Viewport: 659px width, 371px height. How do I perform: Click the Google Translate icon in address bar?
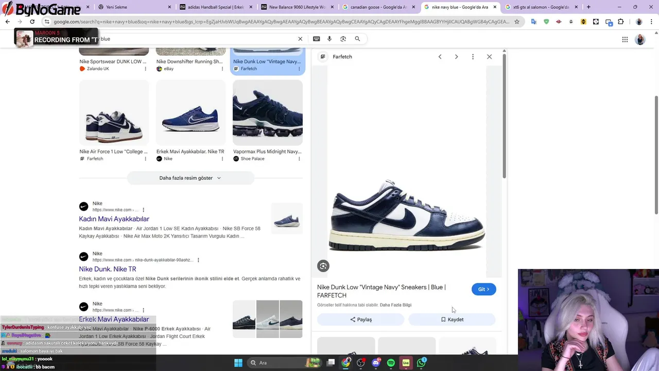[534, 22]
